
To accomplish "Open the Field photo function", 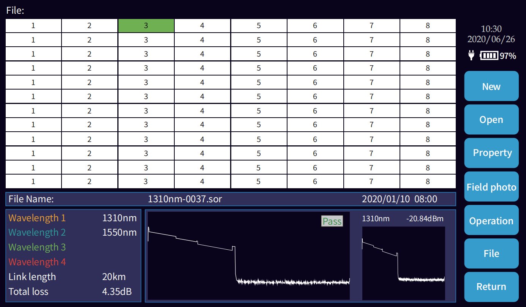I will pos(491,187).
